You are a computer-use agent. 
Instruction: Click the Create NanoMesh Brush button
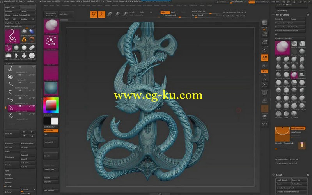point(290,31)
